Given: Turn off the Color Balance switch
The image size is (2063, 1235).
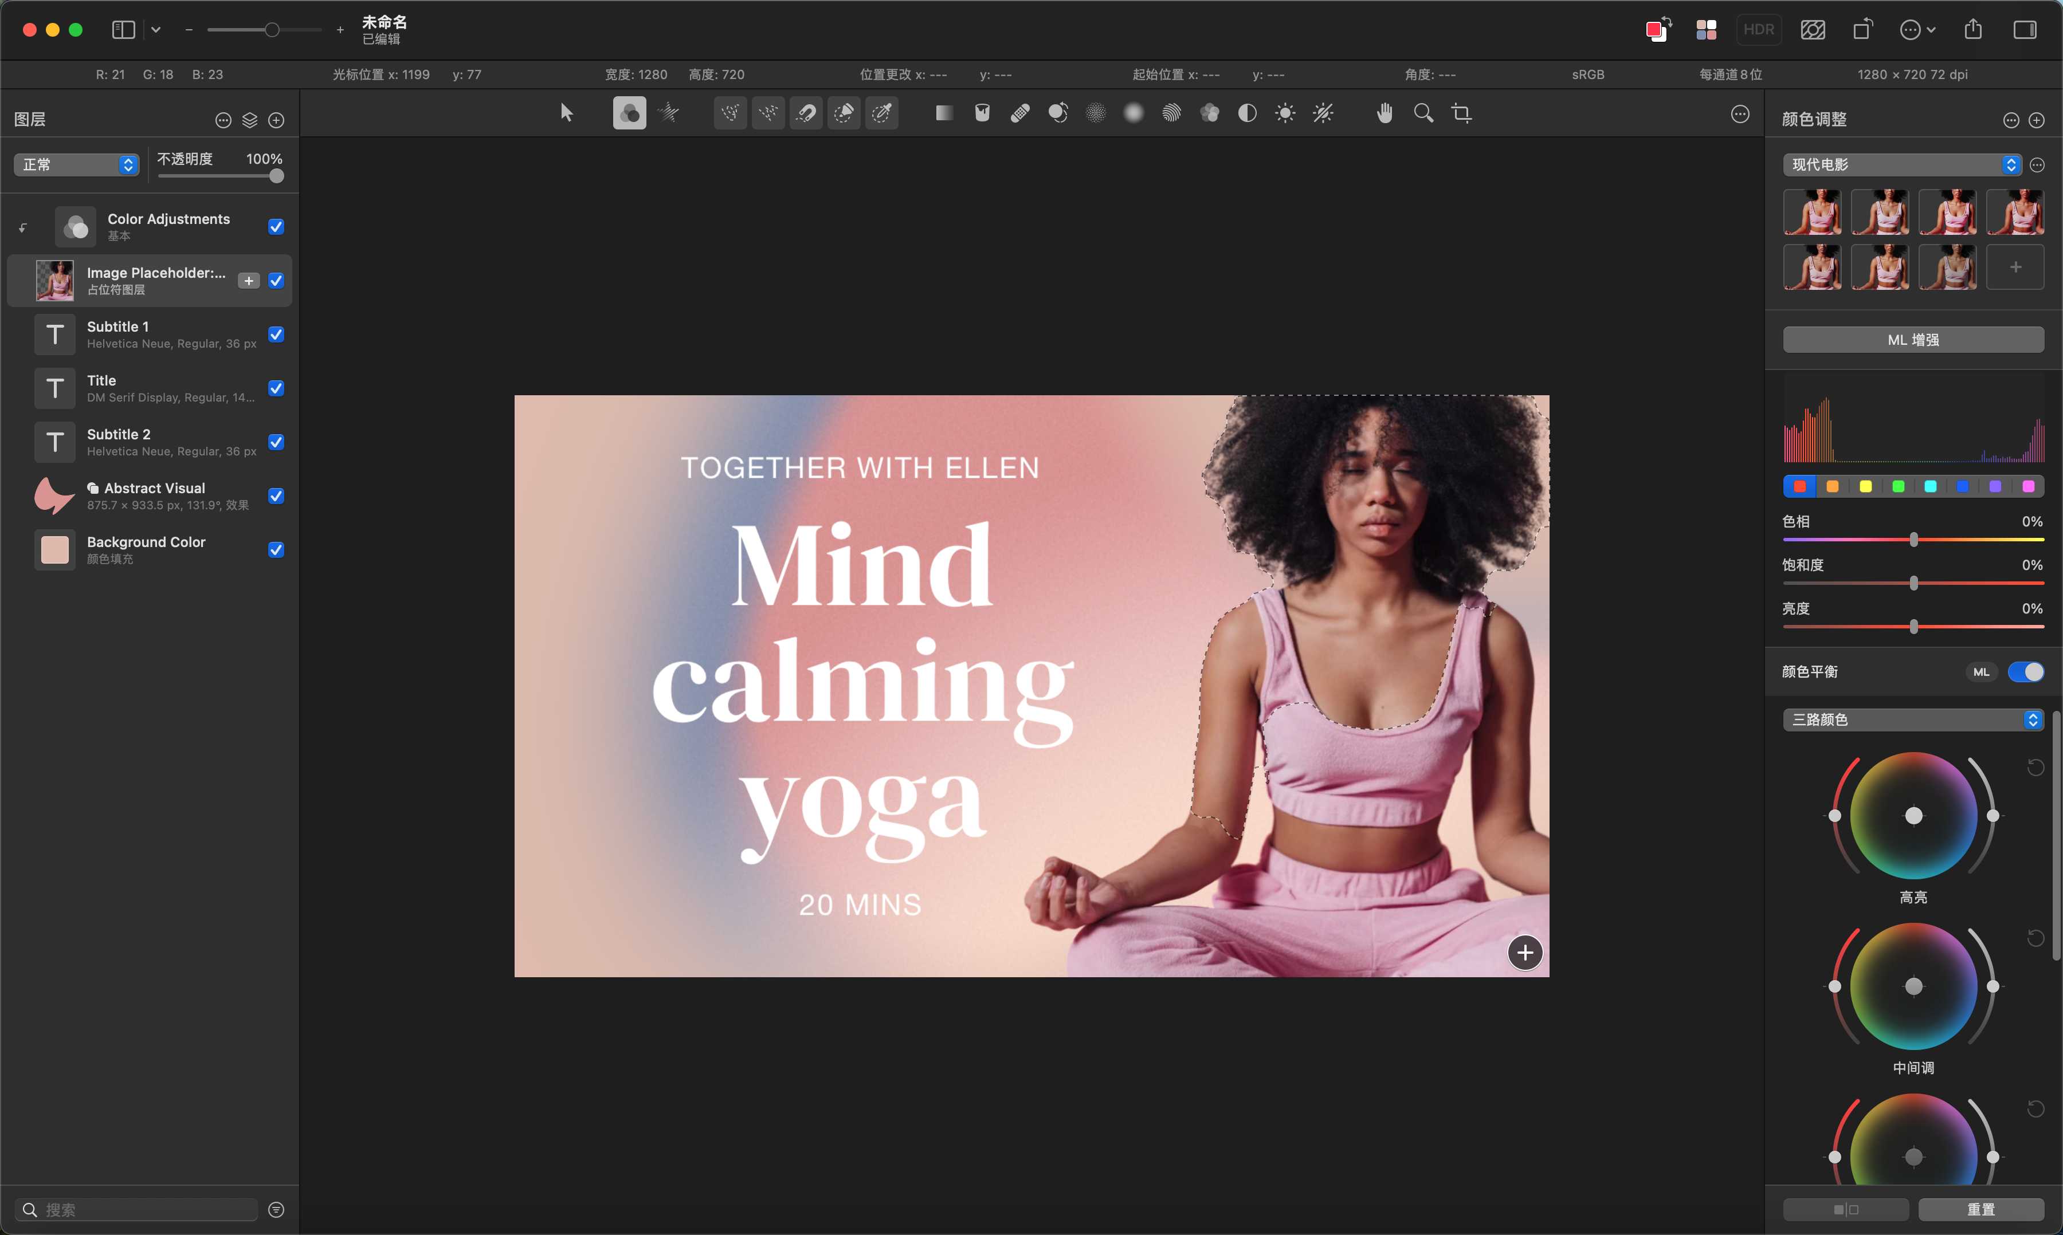Looking at the screenshot, I should click(x=2026, y=671).
